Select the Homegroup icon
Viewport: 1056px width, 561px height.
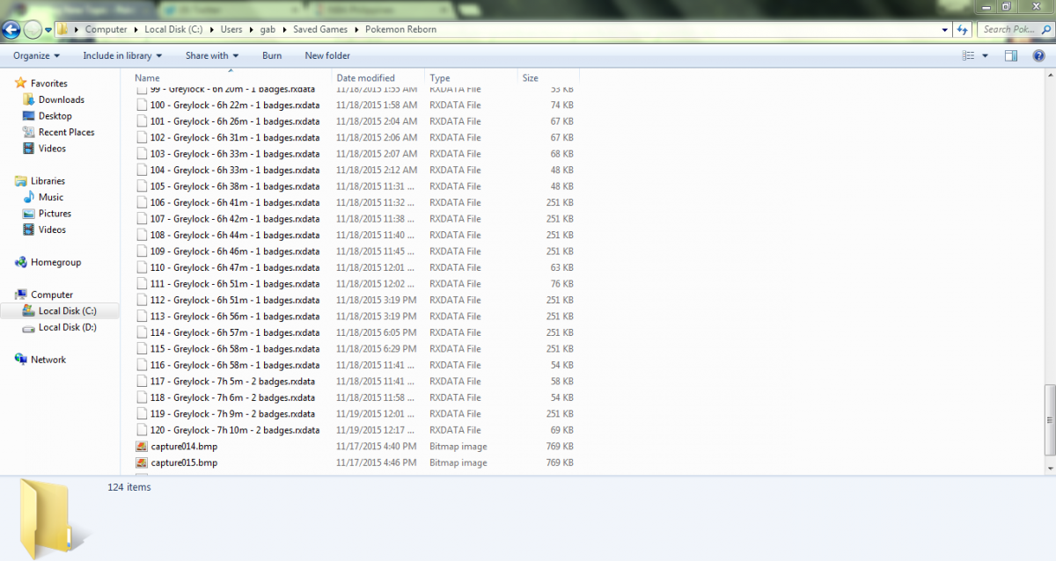coord(21,262)
